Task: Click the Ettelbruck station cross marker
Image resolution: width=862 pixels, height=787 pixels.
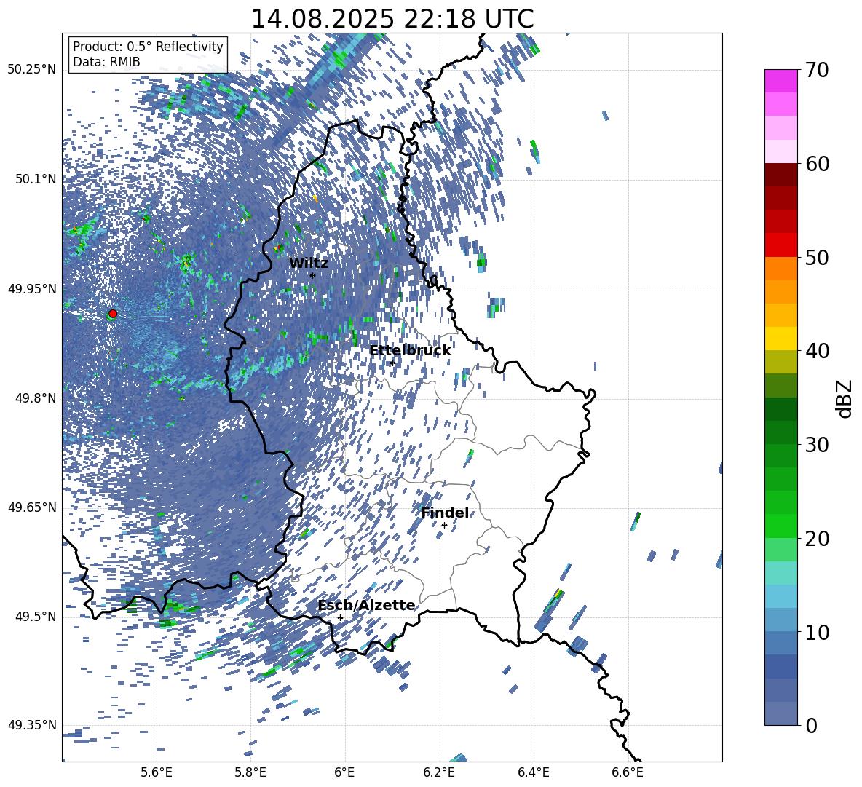Action: click(392, 363)
